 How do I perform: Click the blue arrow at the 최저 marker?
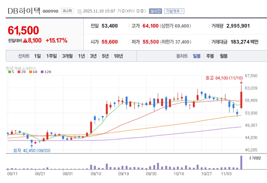[32, 146]
